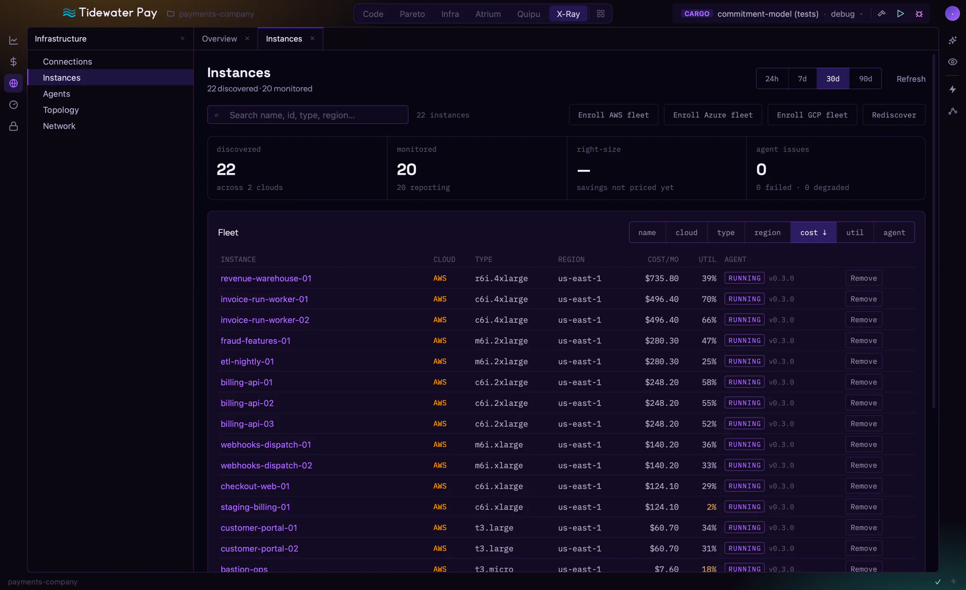
Task: Toggle the eye visibility icon in right rail
Action: (x=953, y=62)
